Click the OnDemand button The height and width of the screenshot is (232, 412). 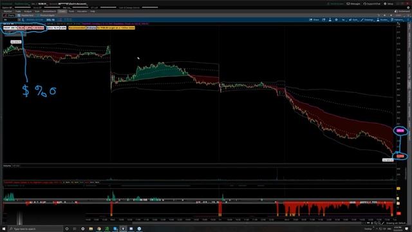coord(402,12)
